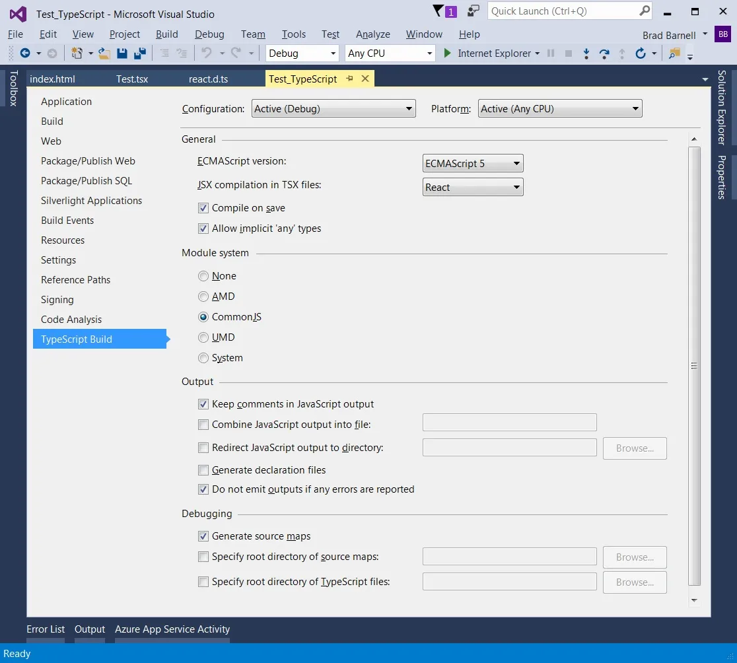
Task: Toggle the Compile on save checkbox
Action: tap(203, 208)
